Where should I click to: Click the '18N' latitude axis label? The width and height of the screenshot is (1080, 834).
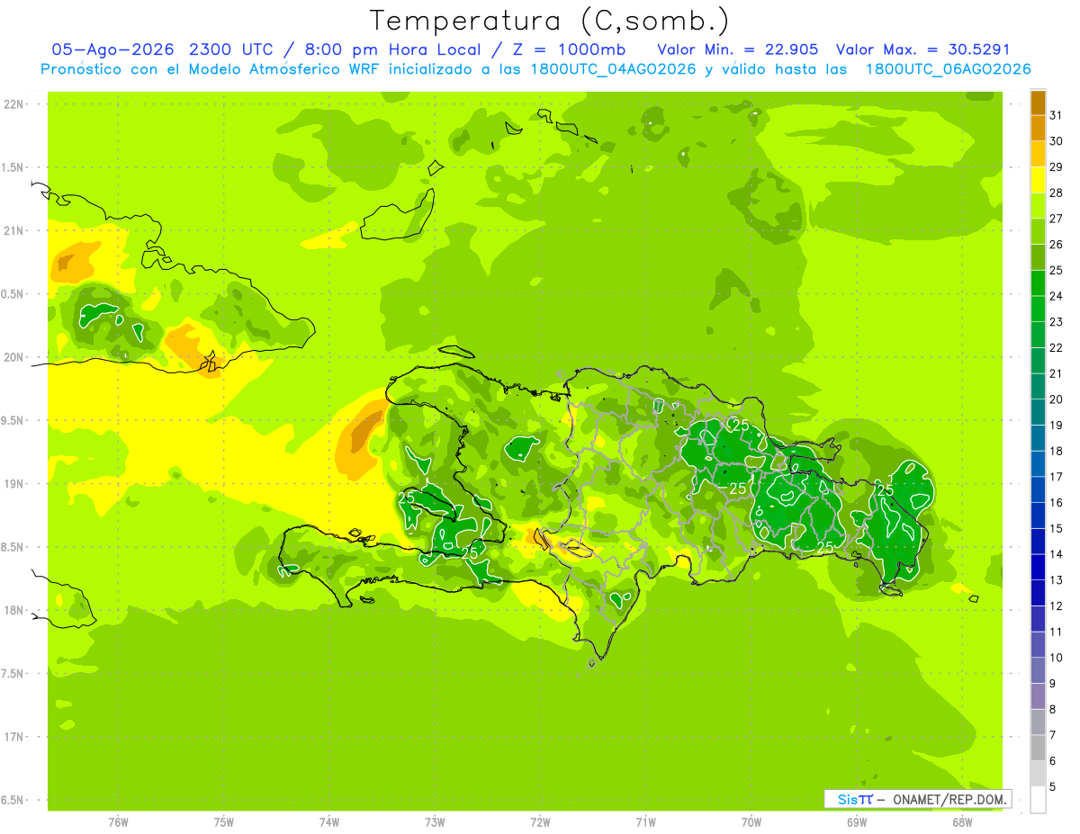[15, 610]
